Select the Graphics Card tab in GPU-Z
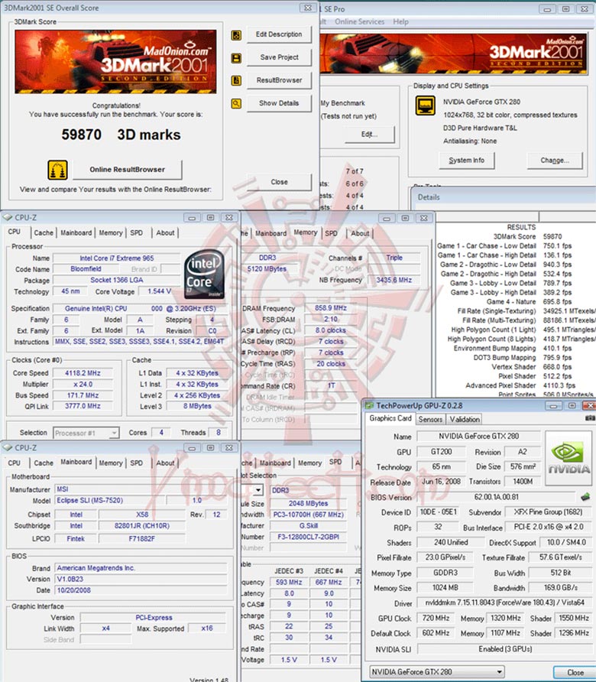 (x=390, y=418)
